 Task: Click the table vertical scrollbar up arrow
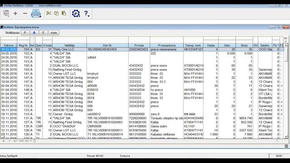click(x=286, y=45)
